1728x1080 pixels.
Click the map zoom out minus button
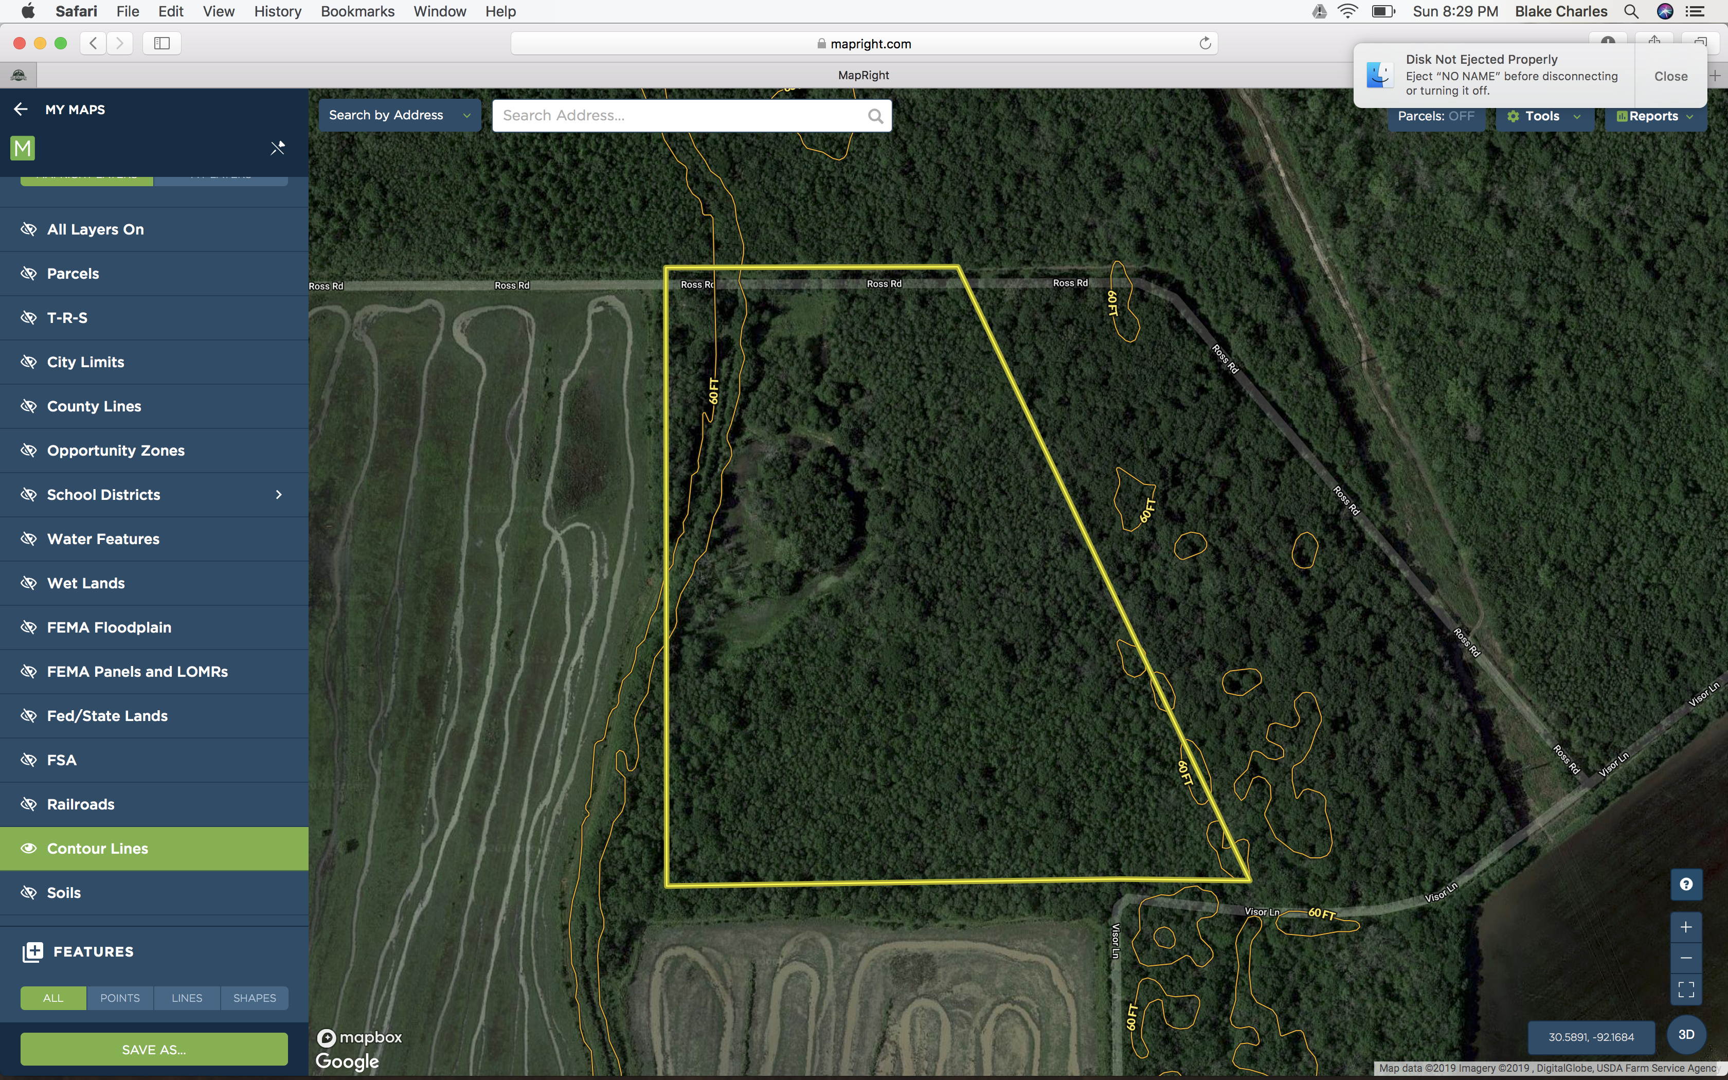tap(1686, 958)
